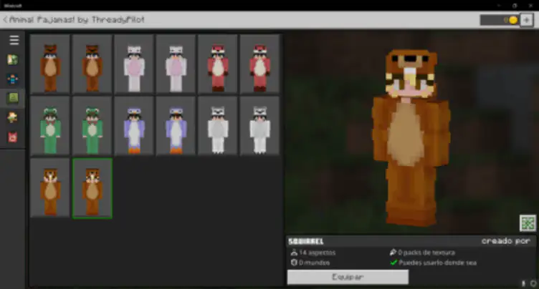Select the highlighted green book sidebar icon

13,99
